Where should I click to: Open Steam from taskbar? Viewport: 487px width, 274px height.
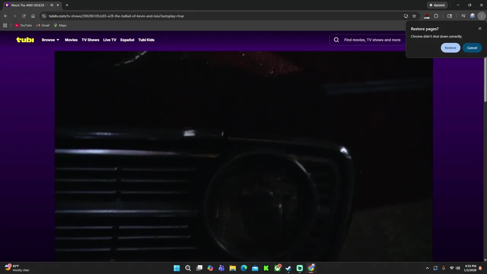(288, 268)
